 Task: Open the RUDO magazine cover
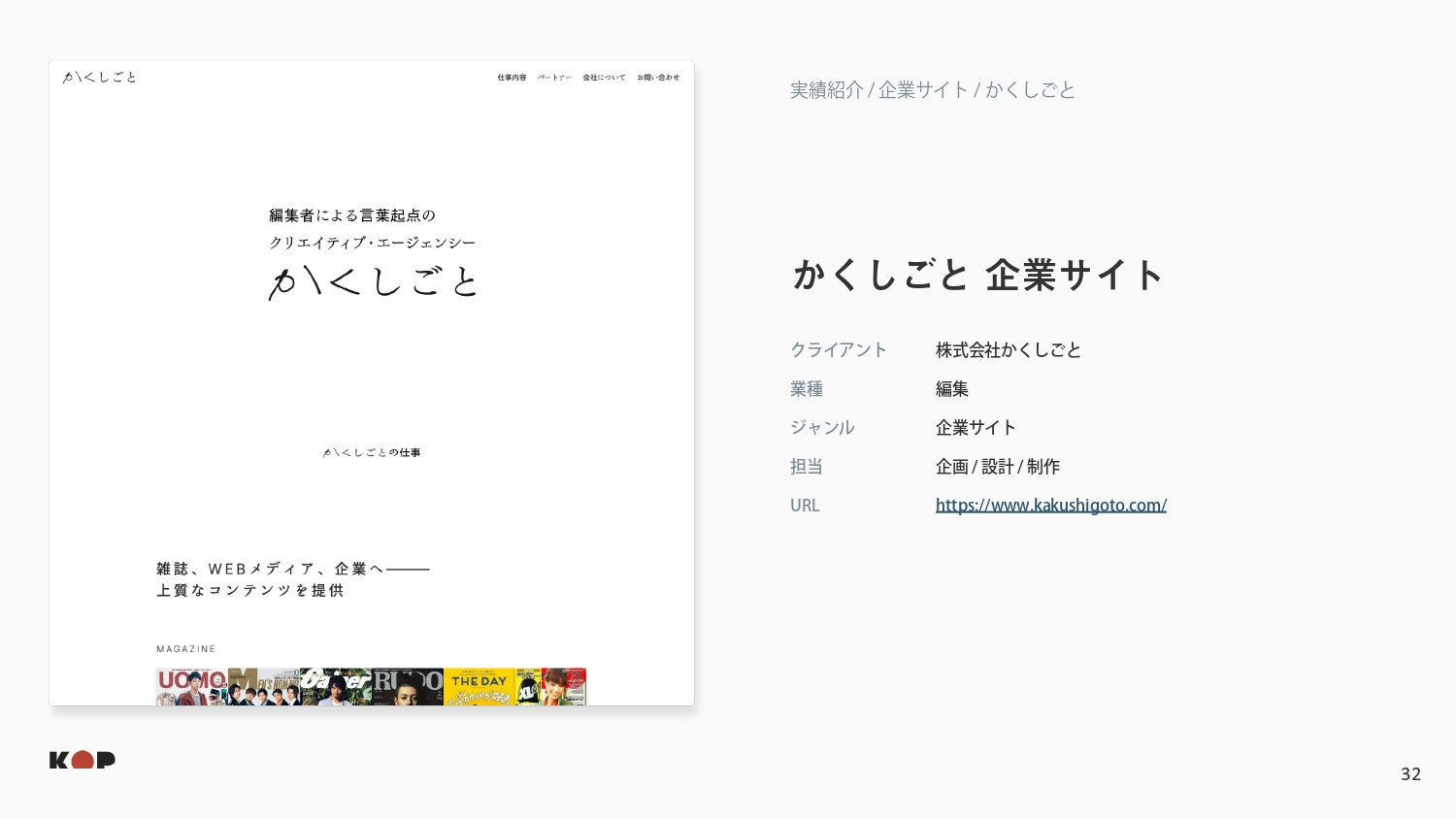pyautogui.click(x=407, y=687)
